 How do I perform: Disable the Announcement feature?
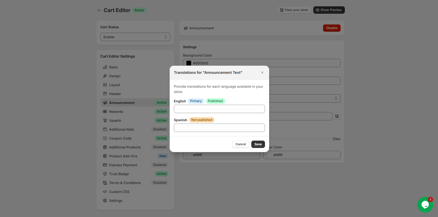click(331, 28)
